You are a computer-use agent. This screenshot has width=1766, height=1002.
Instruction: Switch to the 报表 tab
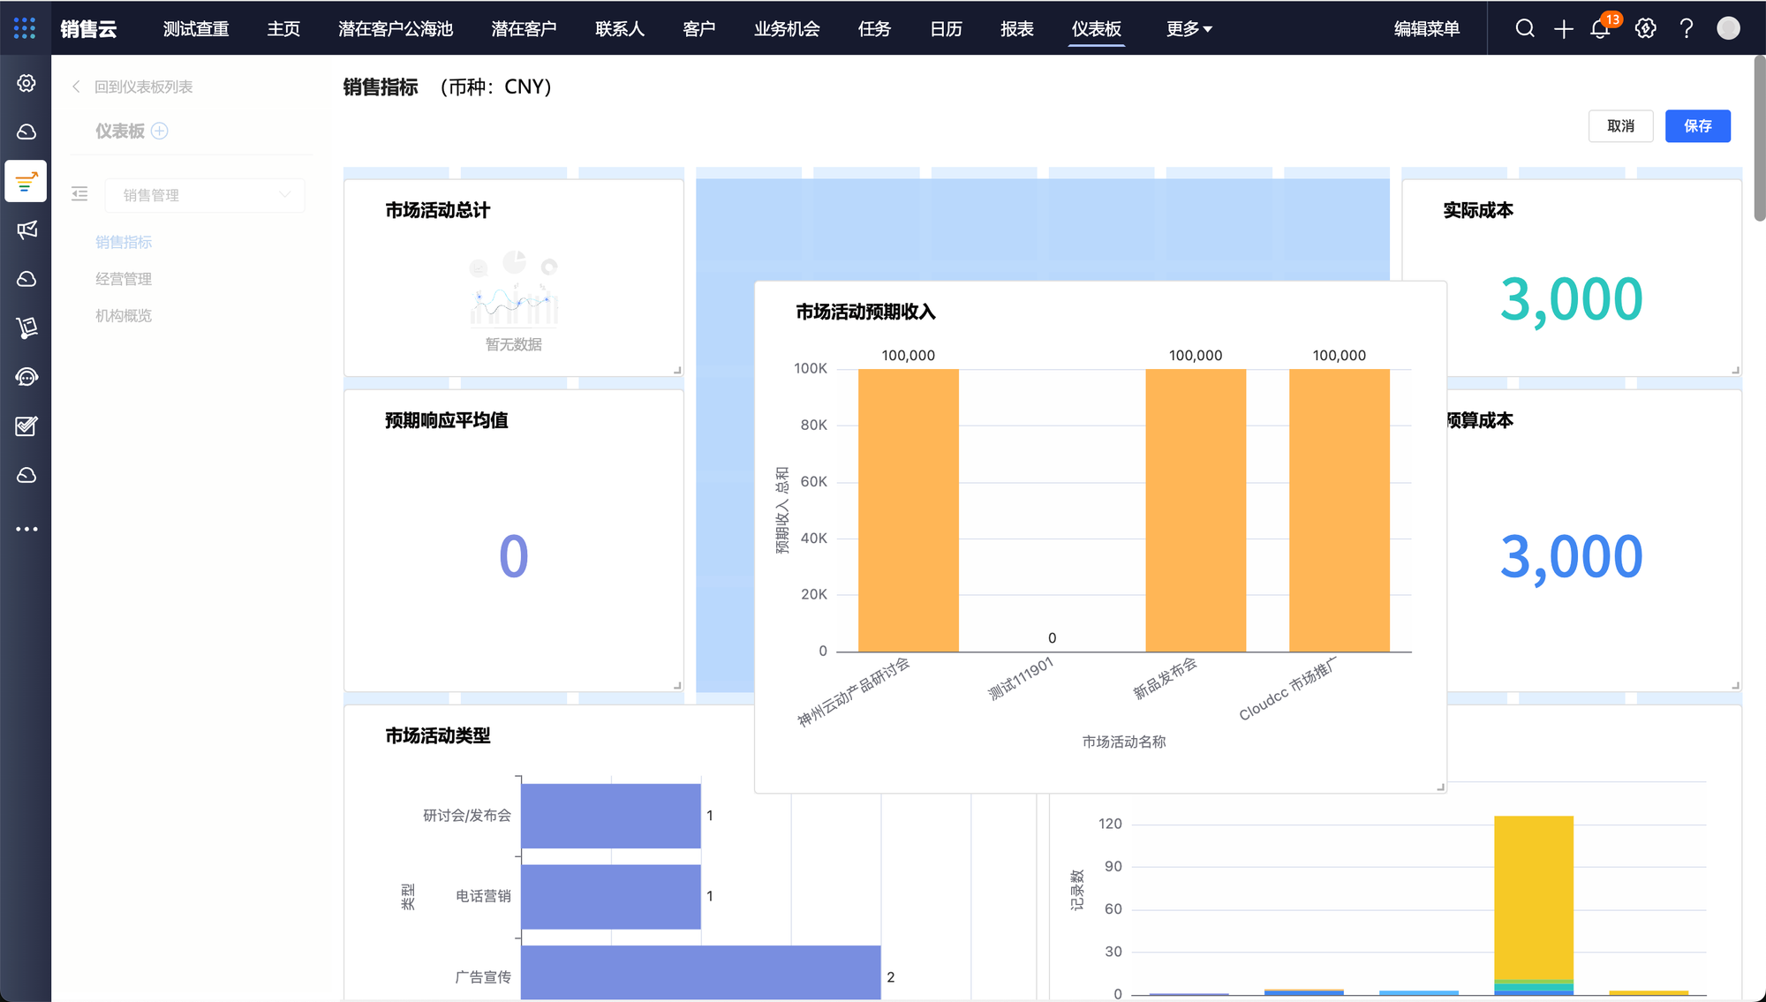[x=1016, y=29]
